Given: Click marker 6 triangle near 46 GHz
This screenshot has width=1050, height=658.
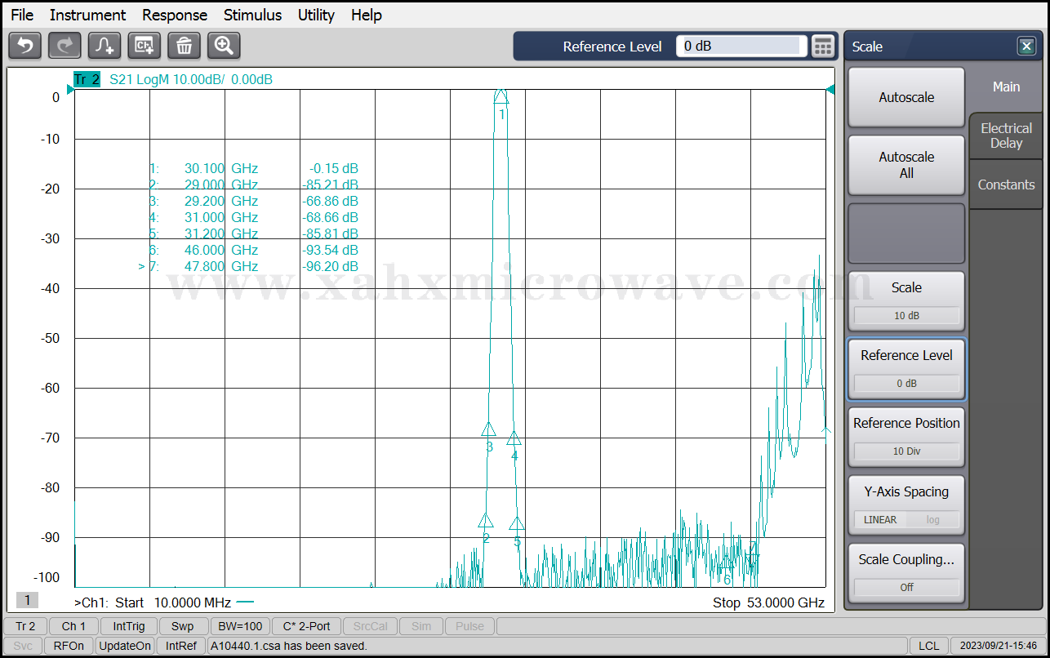Looking at the screenshot, I should pos(727,561).
